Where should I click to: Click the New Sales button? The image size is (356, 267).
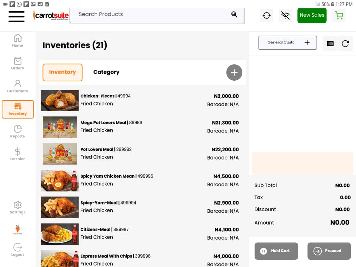point(312,15)
